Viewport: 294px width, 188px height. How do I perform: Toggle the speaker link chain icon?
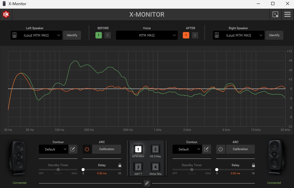(147, 183)
